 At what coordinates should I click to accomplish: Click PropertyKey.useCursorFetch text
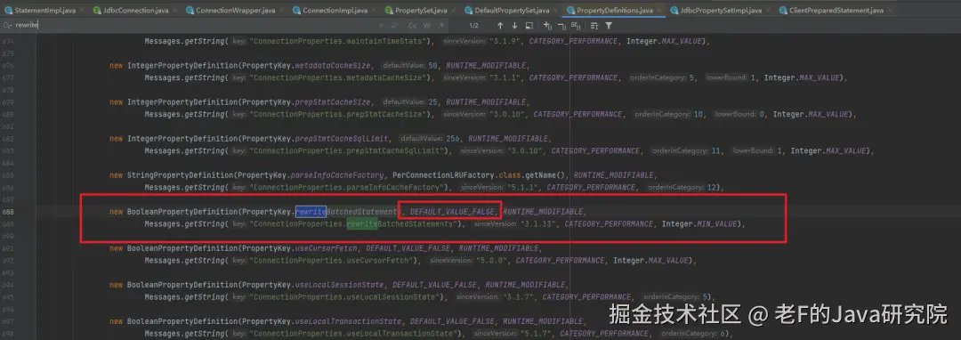coord(300,248)
